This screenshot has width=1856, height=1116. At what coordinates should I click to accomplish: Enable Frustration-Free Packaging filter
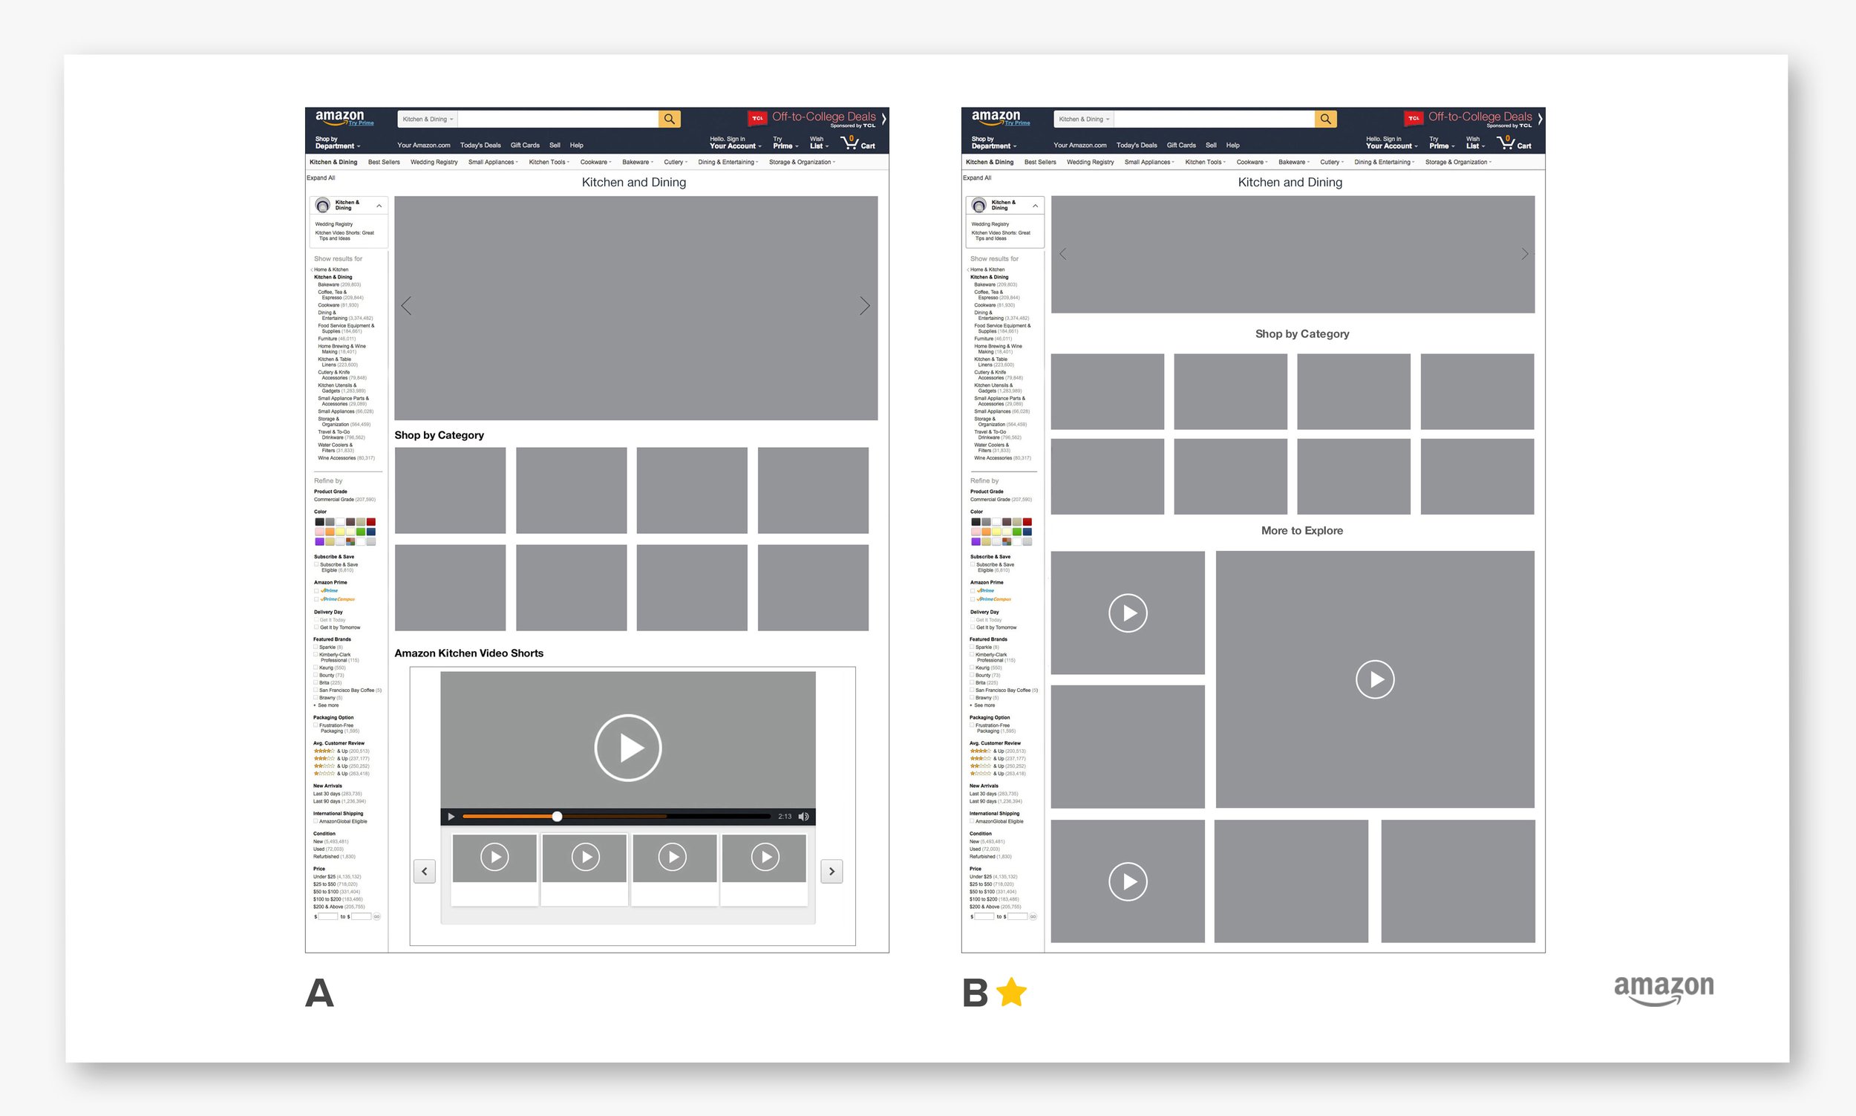316,725
